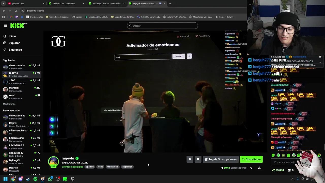Select the Depresión tag
Screen dimensions: 325x183
[127, 167]
